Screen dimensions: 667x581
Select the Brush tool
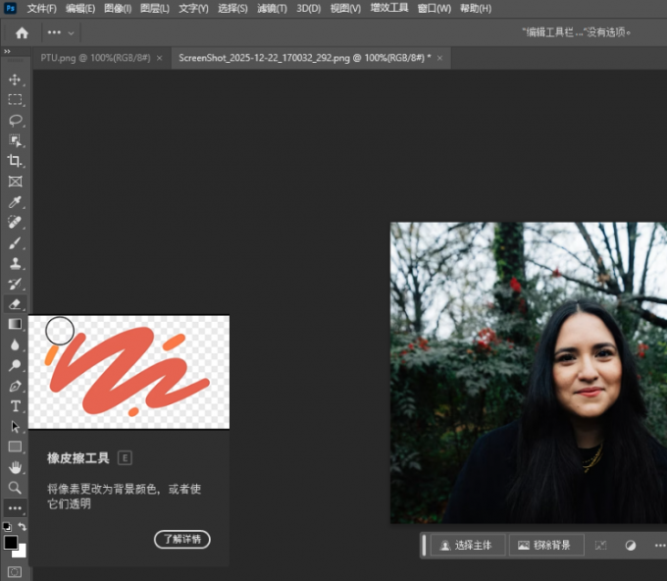pos(15,243)
